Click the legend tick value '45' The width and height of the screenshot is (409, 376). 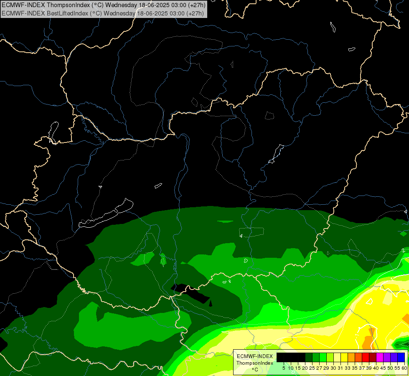383,368
